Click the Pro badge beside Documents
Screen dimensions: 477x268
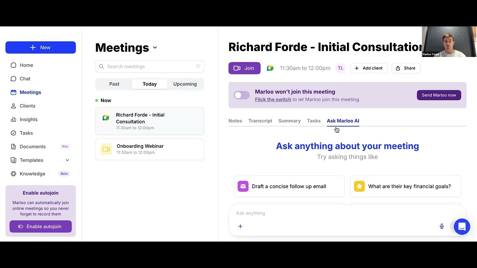pyautogui.click(x=65, y=147)
